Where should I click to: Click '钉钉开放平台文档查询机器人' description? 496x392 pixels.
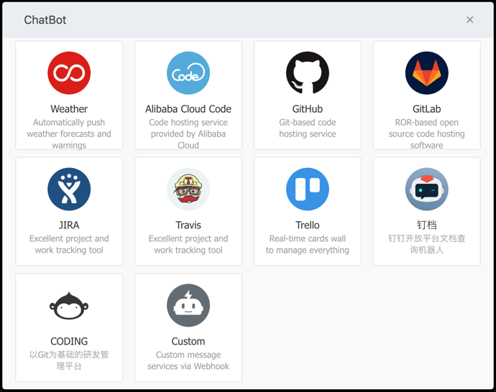[x=427, y=244]
